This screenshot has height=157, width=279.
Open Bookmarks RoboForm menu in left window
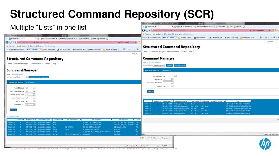click(x=52, y=38)
